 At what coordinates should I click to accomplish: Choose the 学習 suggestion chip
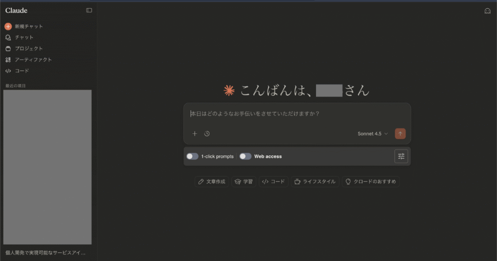[244, 181]
